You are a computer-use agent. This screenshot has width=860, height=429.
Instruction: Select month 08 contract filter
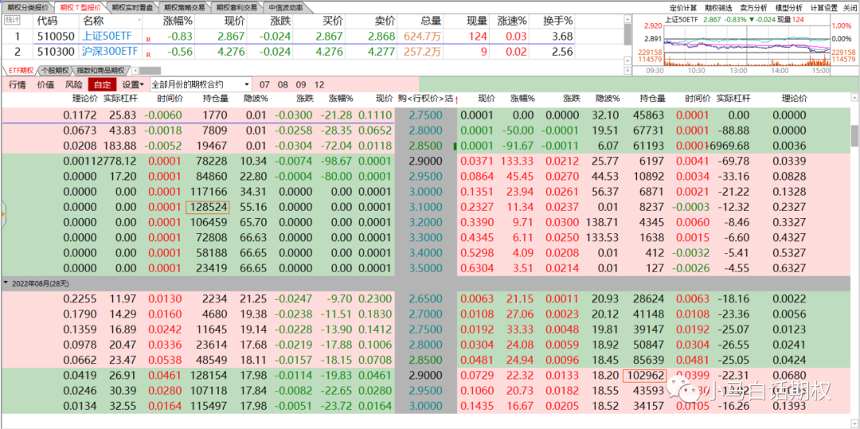pyautogui.click(x=283, y=84)
